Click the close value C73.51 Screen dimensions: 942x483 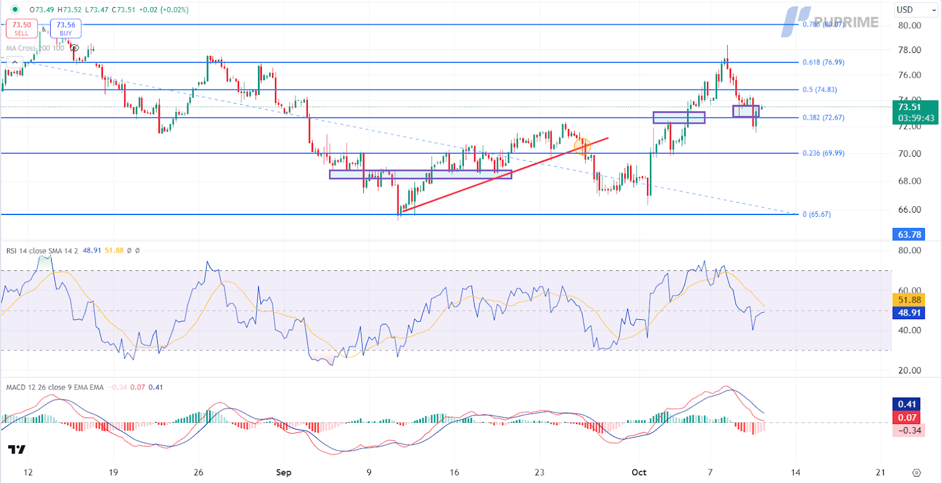coord(122,9)
